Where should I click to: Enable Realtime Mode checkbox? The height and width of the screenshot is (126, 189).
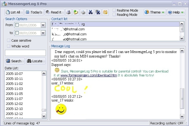114,10
